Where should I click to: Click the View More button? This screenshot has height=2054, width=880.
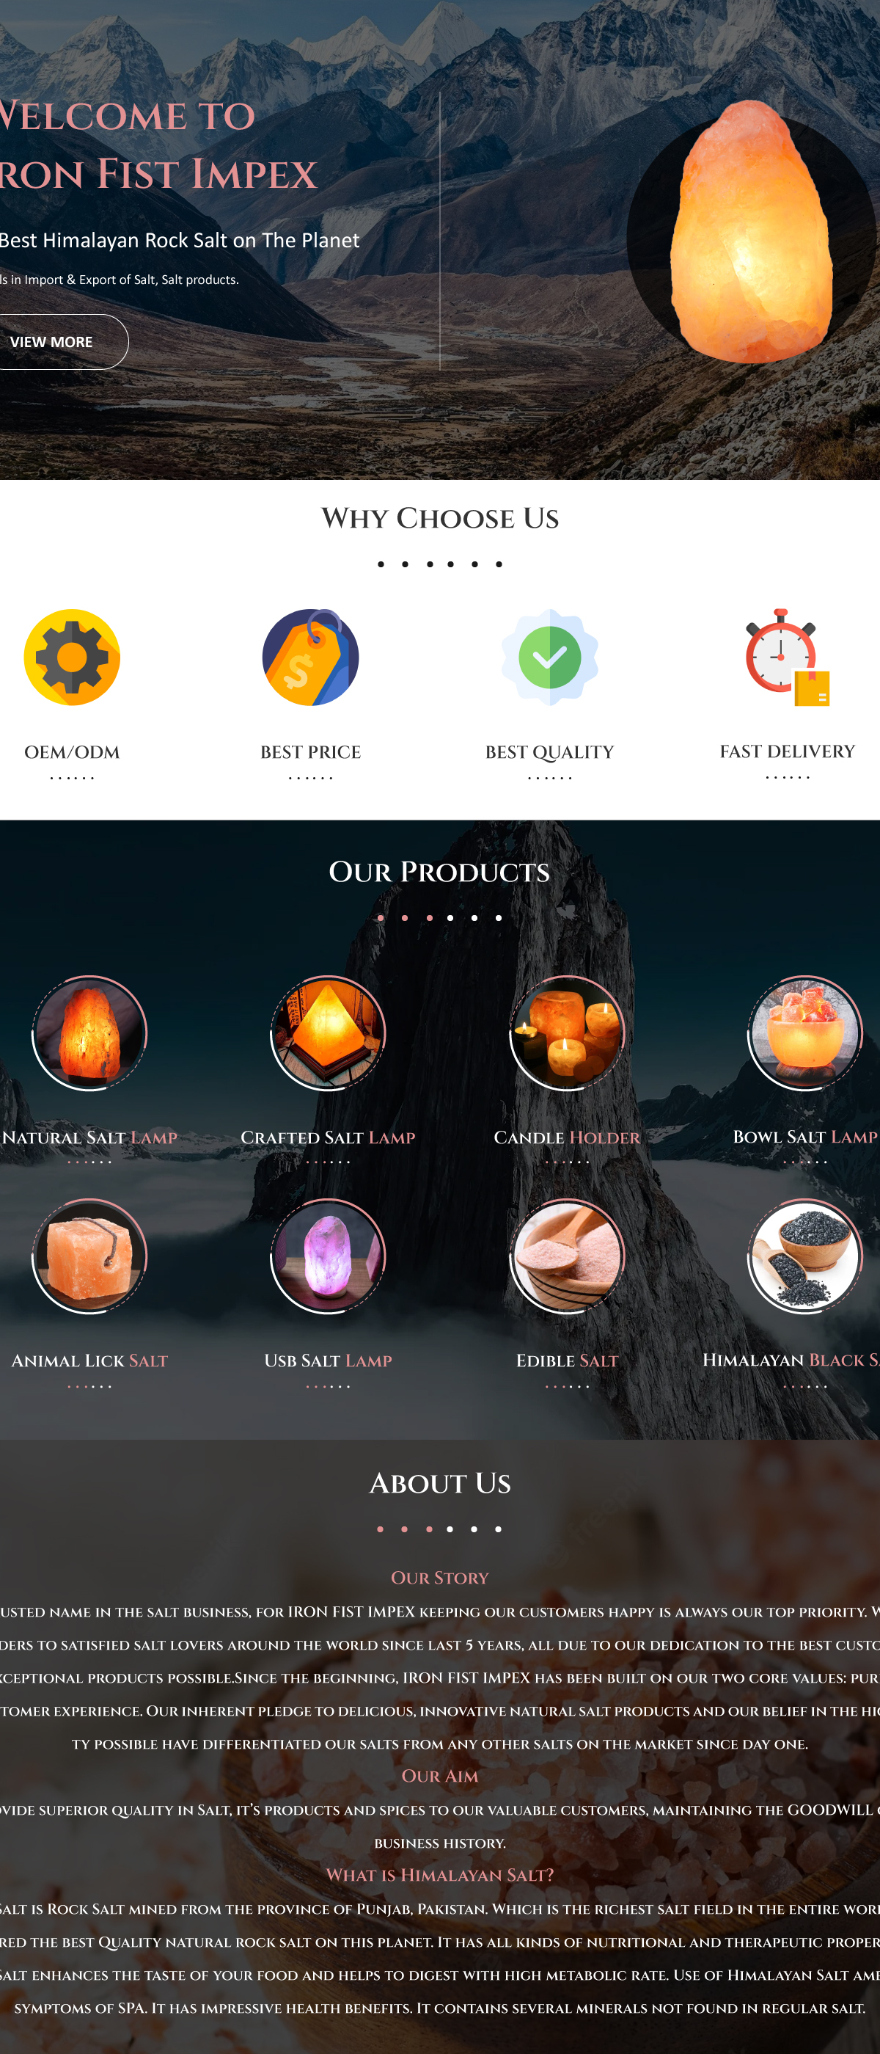pyautogui.click(x=56, y=341)
